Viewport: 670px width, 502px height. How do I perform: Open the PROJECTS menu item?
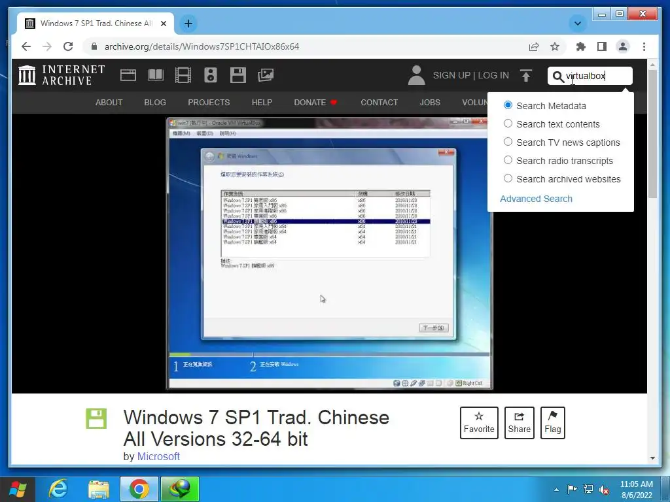click(x=209, y=103)
